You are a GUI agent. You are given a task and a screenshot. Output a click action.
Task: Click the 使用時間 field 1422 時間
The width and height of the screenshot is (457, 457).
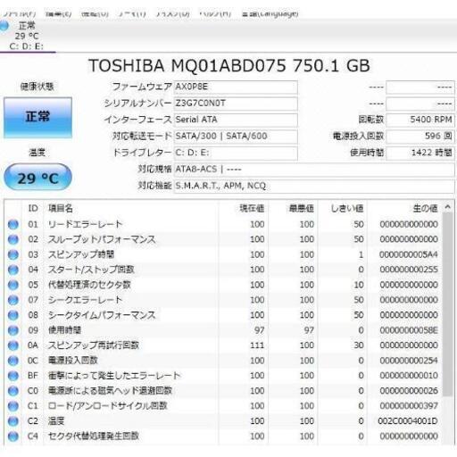coord(420,153)
